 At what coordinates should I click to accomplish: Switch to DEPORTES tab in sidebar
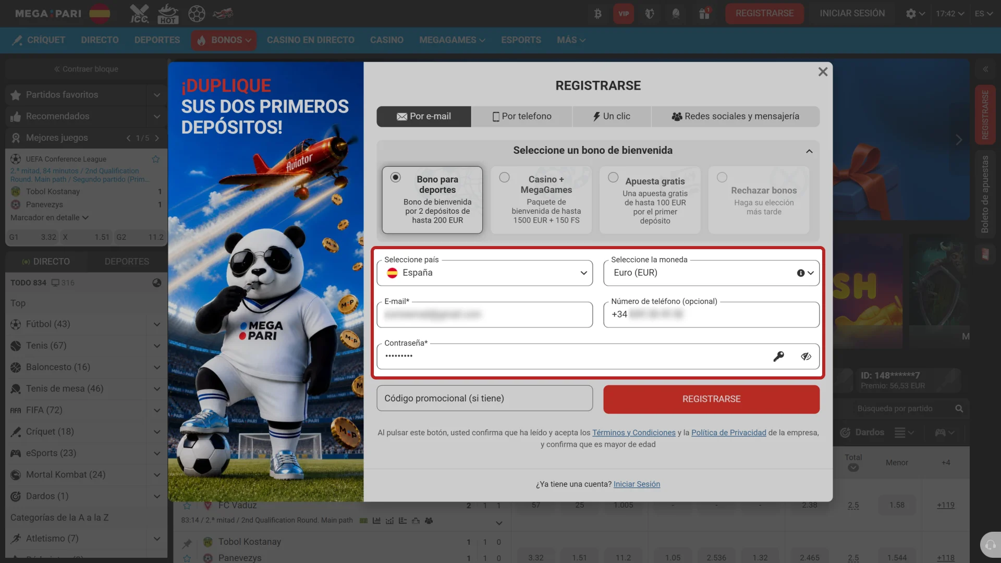pyautogui.click(x=127, y=262)
